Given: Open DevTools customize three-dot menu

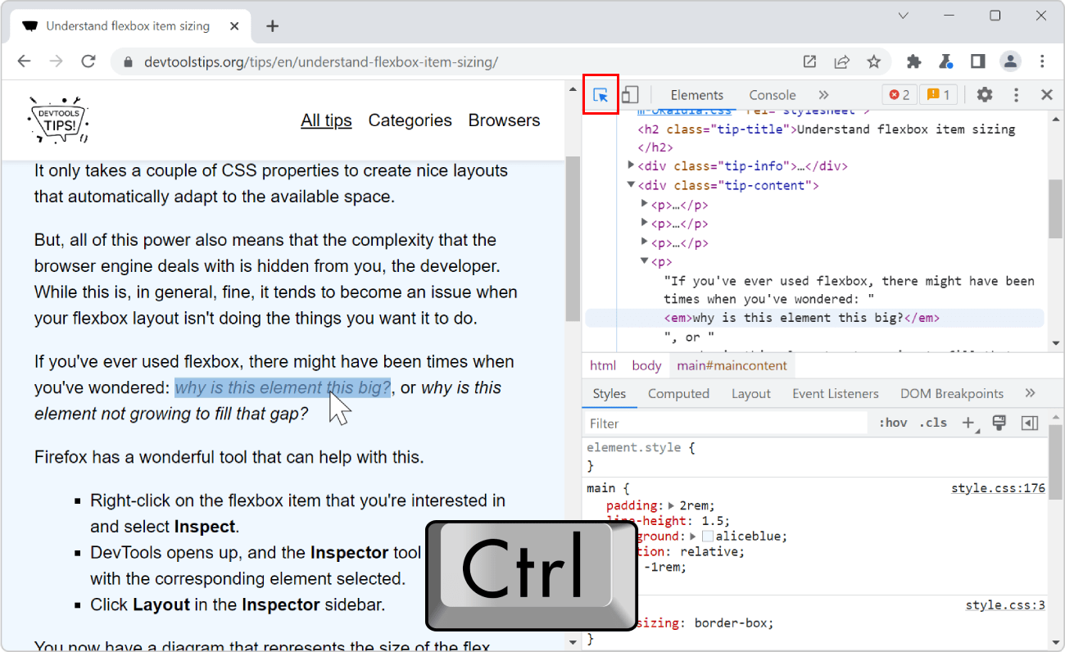Looking at the screenshot, I should coord(1016,95).
